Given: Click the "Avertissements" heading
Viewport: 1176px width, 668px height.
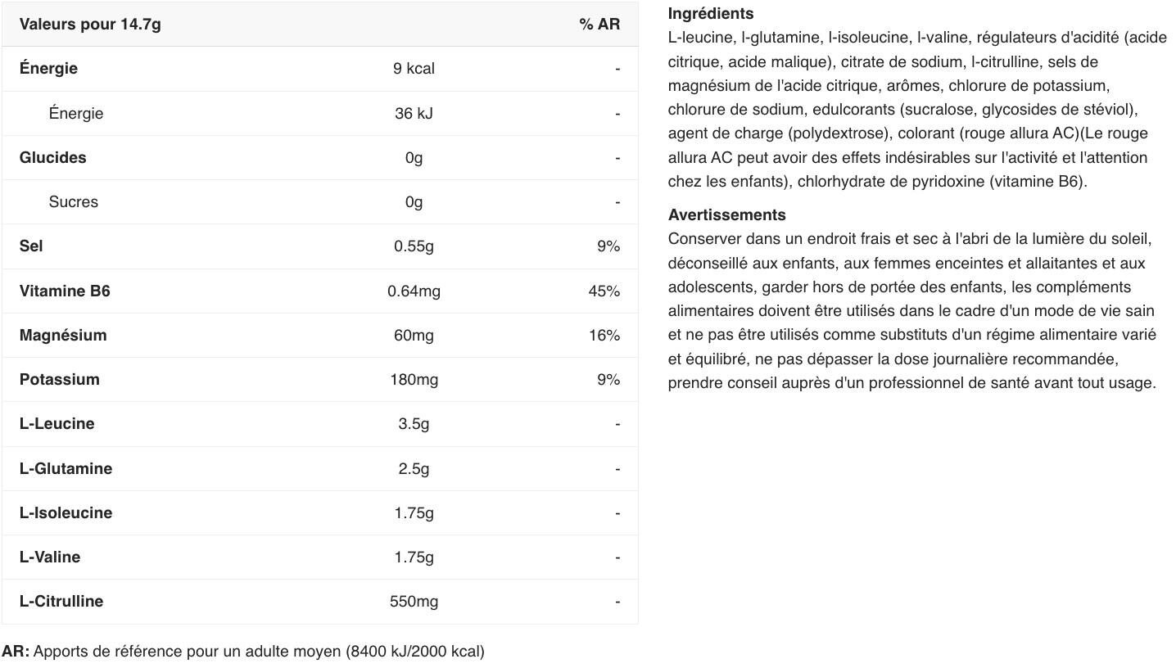Looking at the screenshot, I should point(726,214).
